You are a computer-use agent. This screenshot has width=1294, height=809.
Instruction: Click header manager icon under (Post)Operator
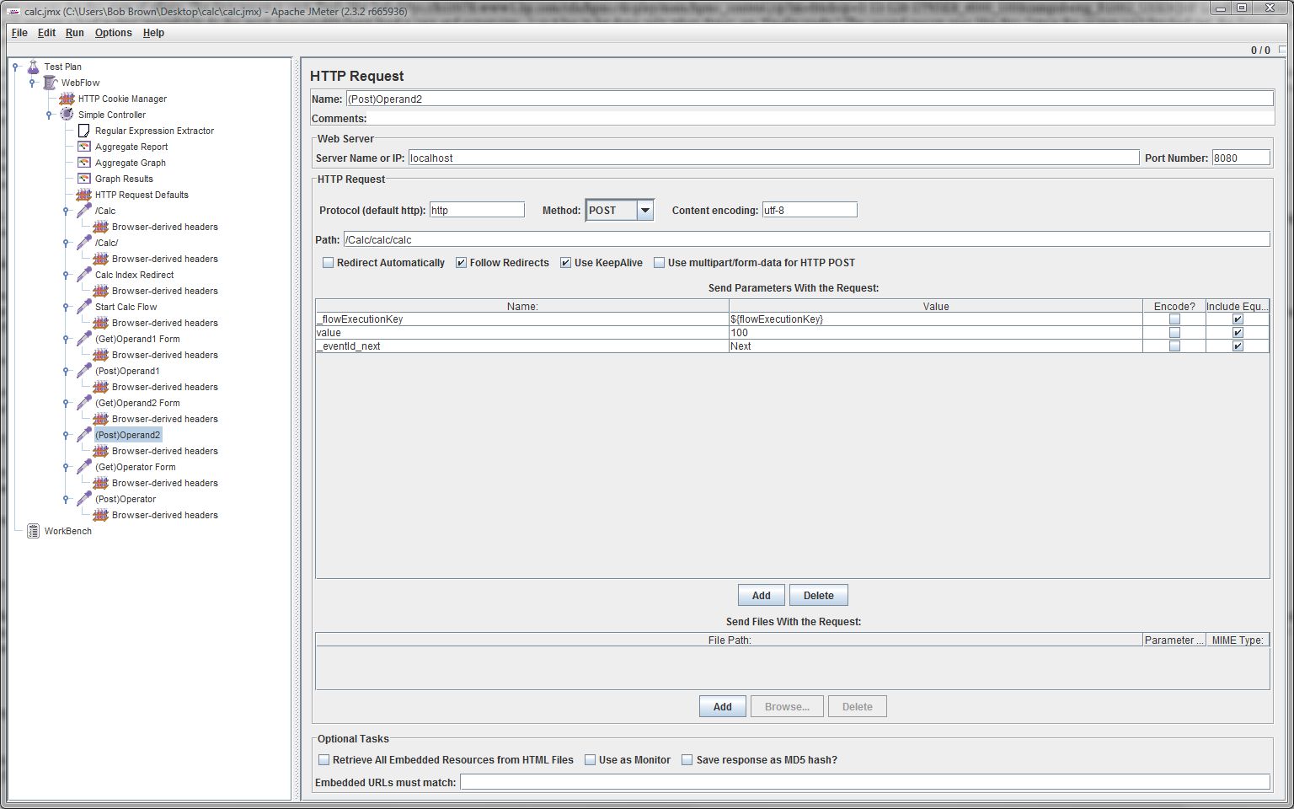coord(100,515)
